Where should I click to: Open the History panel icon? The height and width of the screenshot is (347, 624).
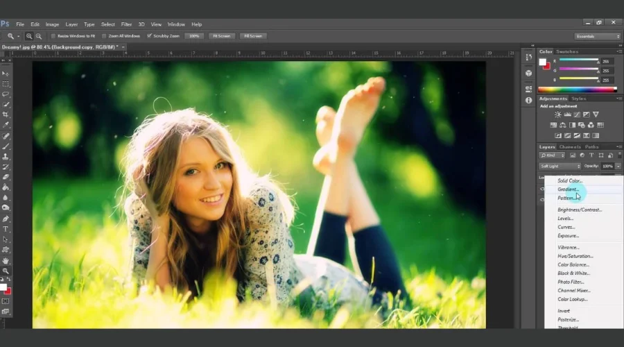(x=528, y=58)
